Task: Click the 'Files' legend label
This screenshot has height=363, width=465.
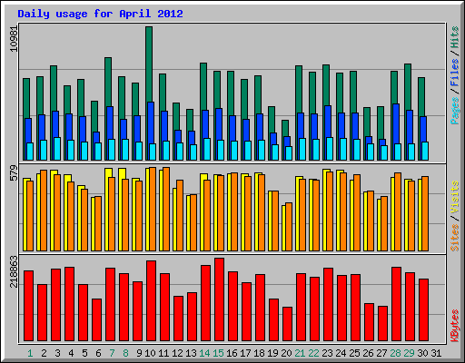Action: click(454, 73)
